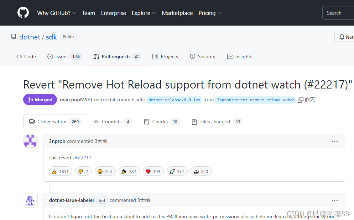Screen dimensions: 354x220
Task: Select the Files changed tab
Action: (217, 122)
